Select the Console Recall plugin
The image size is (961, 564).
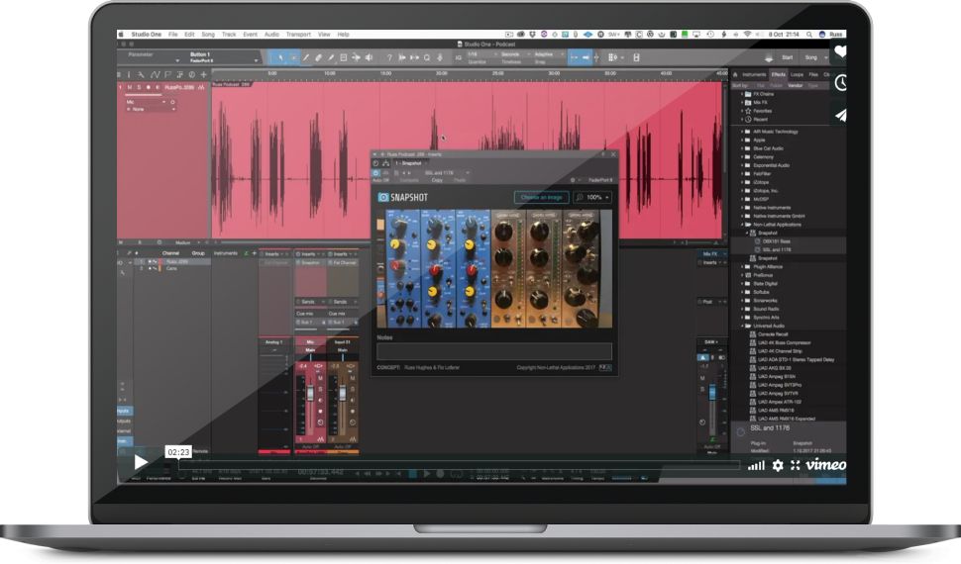tap(772, 334)
